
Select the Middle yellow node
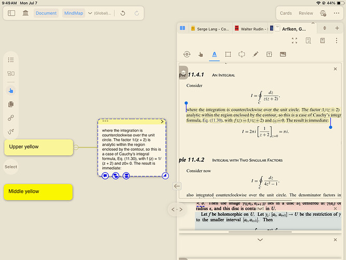38,192
